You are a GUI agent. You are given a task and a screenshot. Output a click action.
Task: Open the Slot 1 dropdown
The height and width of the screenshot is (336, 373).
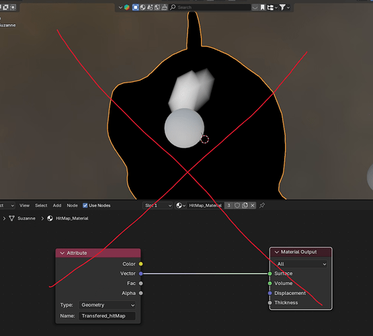click(157, 206)
